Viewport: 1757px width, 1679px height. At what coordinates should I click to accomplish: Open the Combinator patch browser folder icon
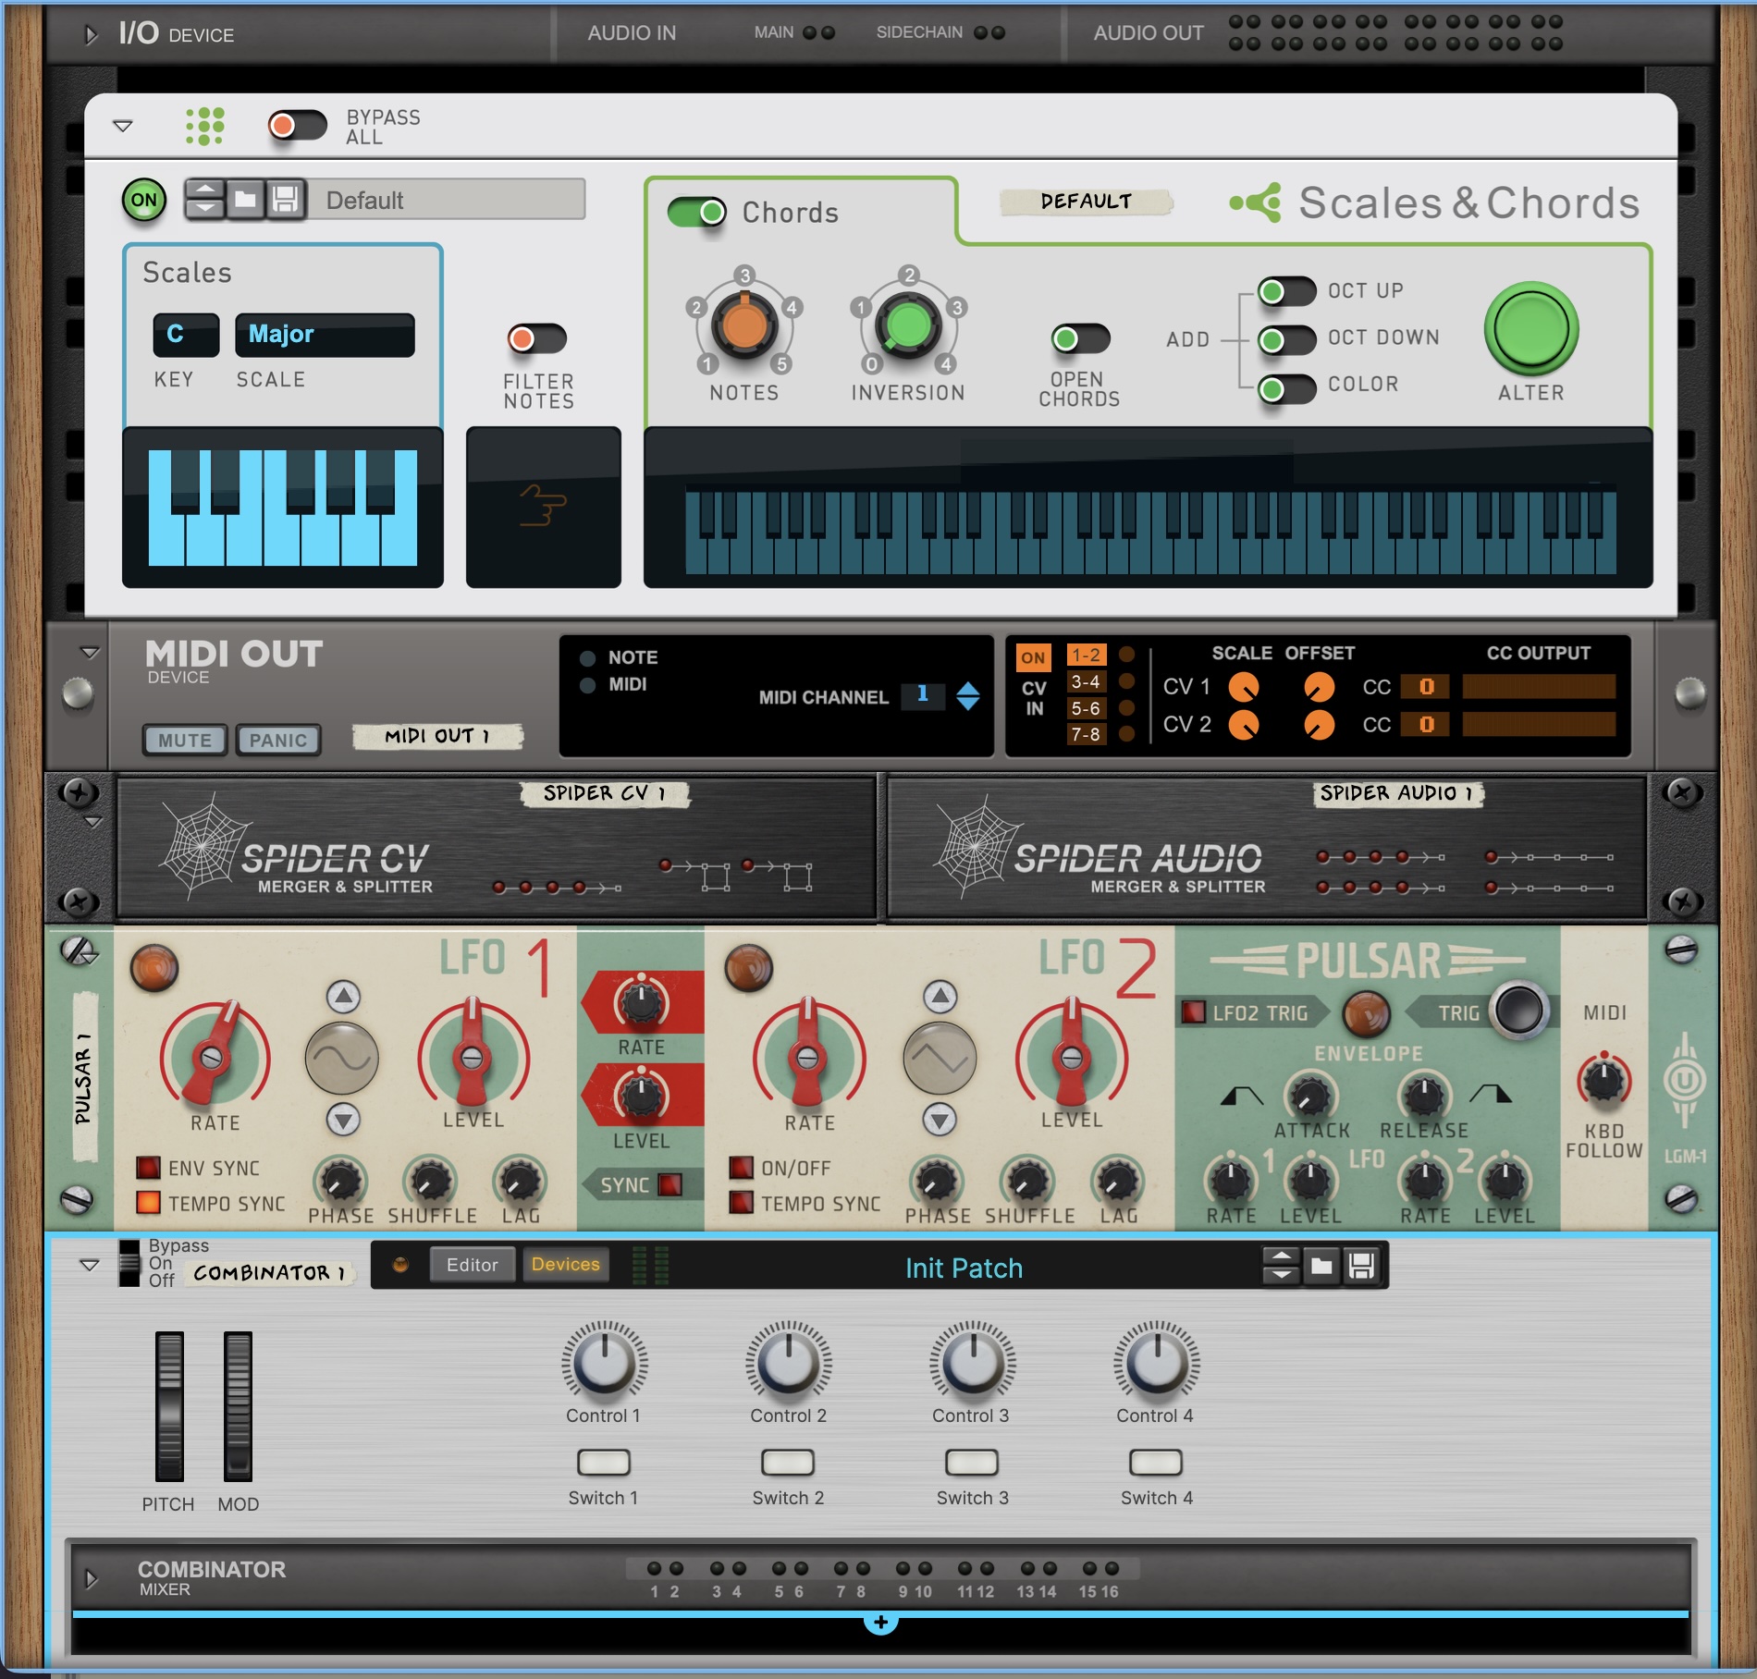[x=1321, y=1265]
